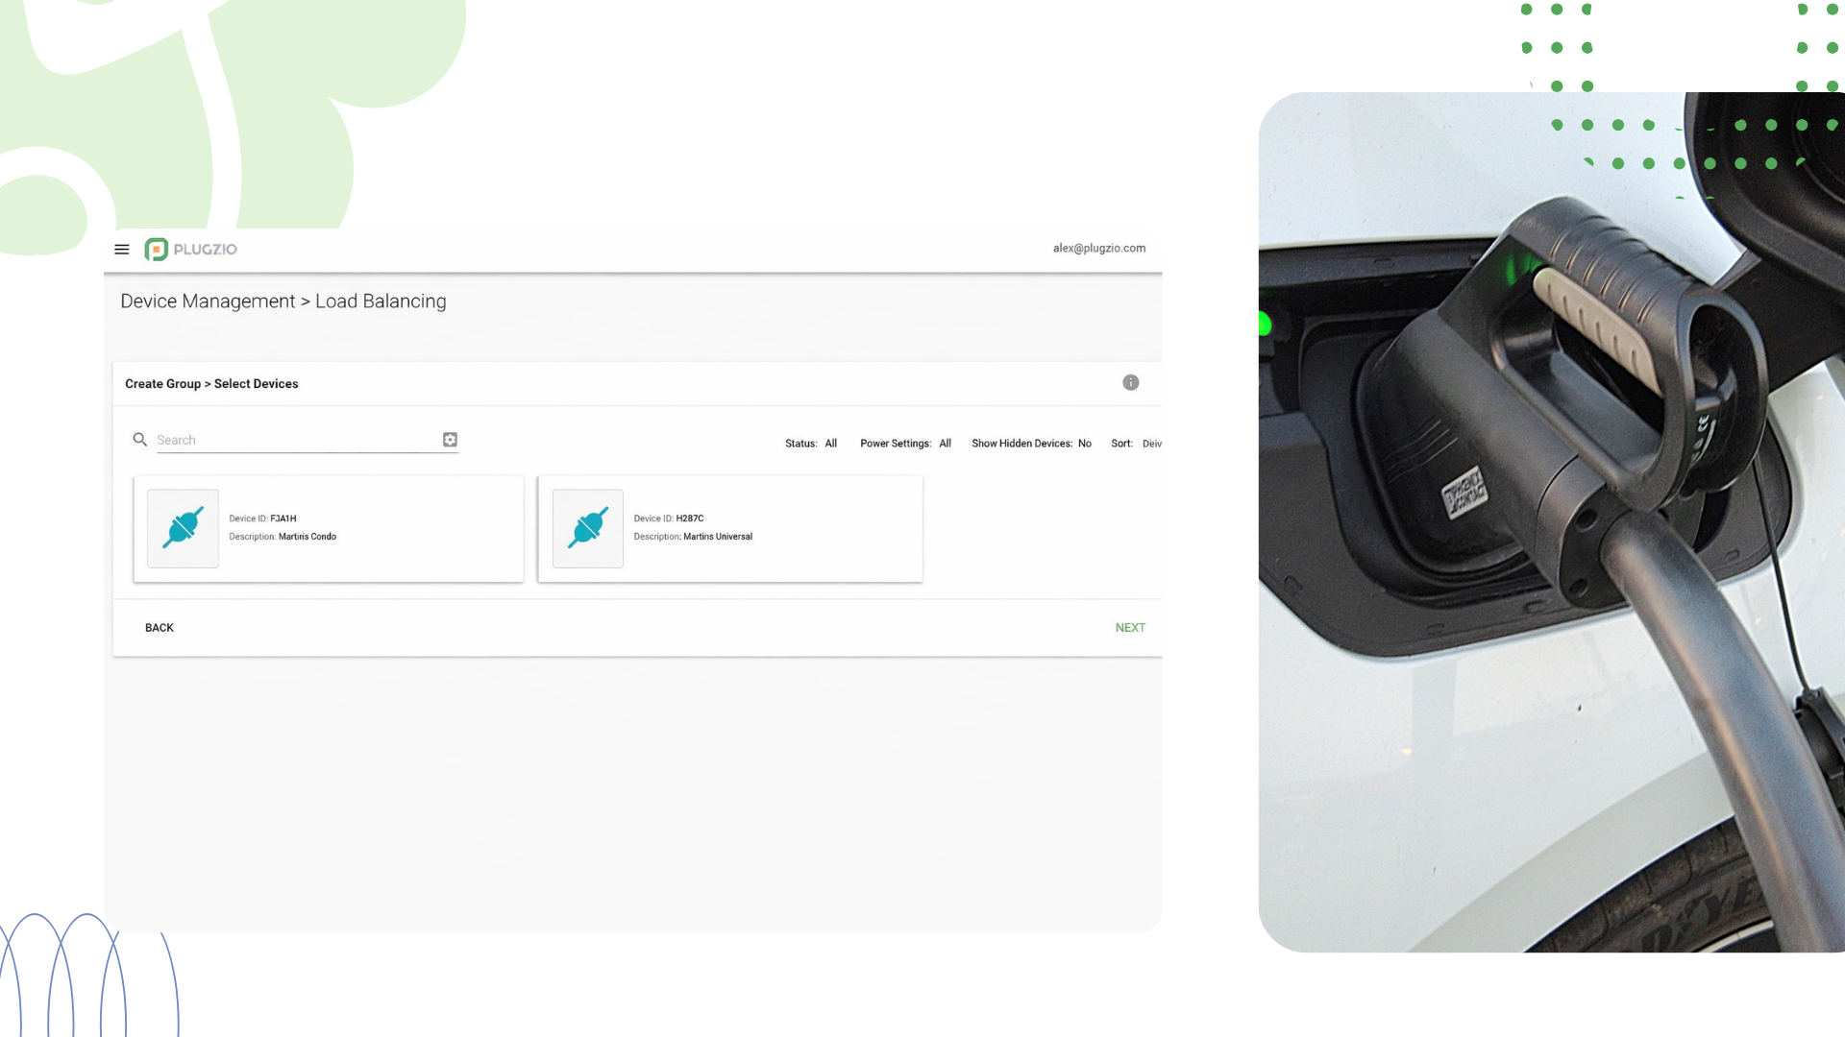Viewport: 1845px width, 1037px height.
Task: Change Show Hidden Devices filter from No
Action: click(1084, 444)
